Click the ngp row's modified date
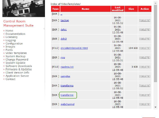The width and height of the screenshot is (159, 118). click(x=118, y=58)
